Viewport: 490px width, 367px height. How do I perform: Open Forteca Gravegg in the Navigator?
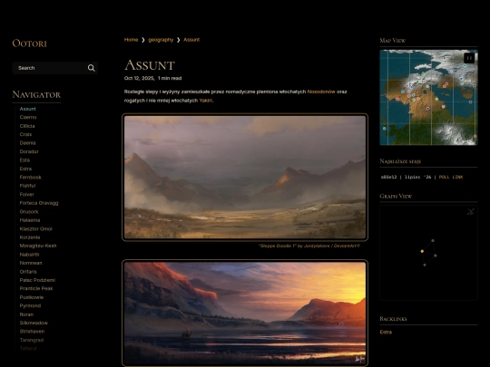(x=39, y=203)
